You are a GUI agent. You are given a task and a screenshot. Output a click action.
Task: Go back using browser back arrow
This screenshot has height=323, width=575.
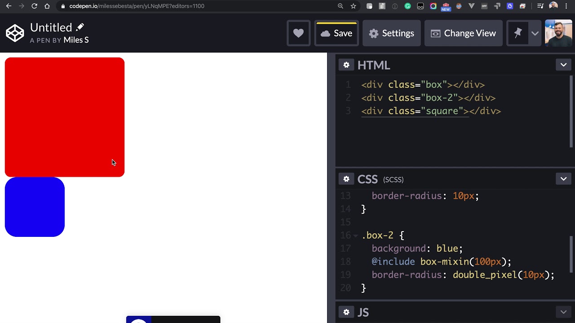coord(9,6)
